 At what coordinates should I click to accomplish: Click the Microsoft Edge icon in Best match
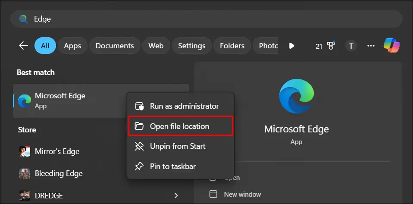pos(25,101)
